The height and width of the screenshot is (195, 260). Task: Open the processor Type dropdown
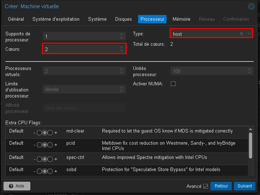(x=249, y=34)
